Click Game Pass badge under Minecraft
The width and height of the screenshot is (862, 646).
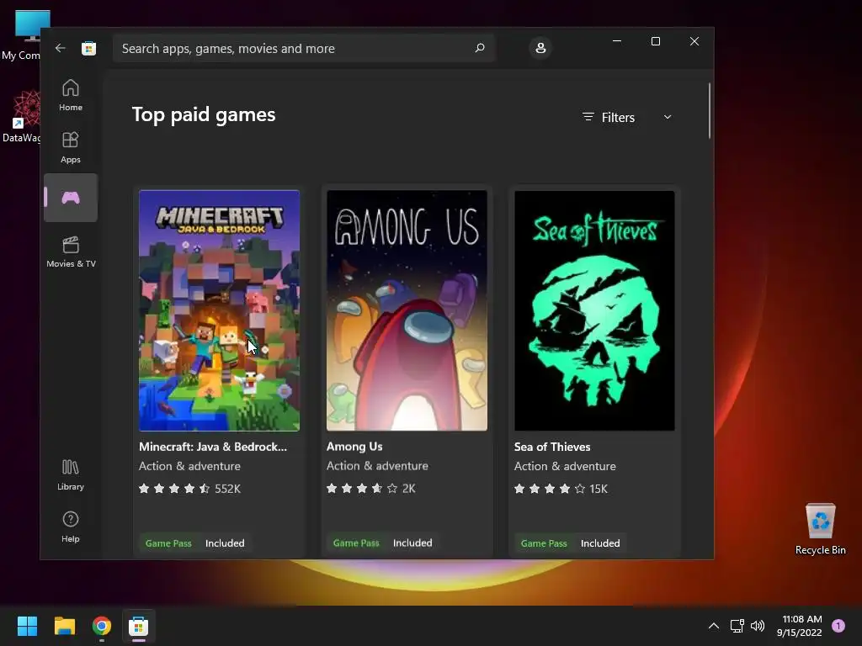click(168, 543)
